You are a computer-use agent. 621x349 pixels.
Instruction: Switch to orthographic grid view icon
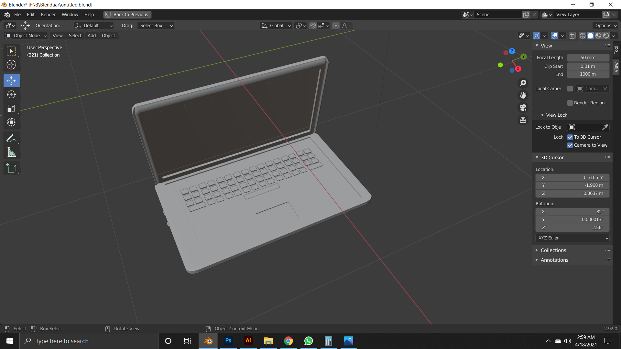click(523, 120)
